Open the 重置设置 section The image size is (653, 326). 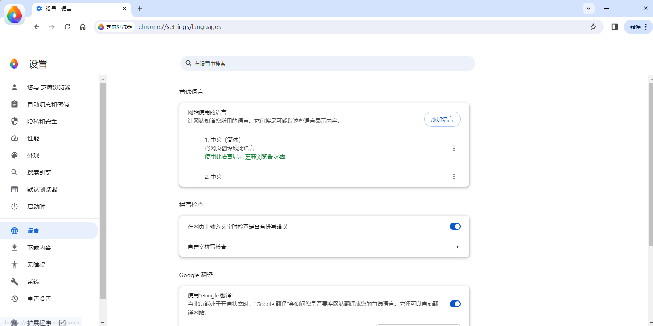click(x=39, y=298)
